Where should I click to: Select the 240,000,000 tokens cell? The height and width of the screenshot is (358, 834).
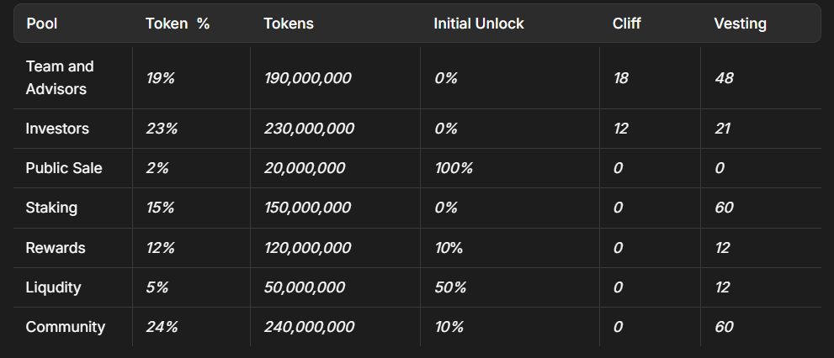tap(309, 327)
